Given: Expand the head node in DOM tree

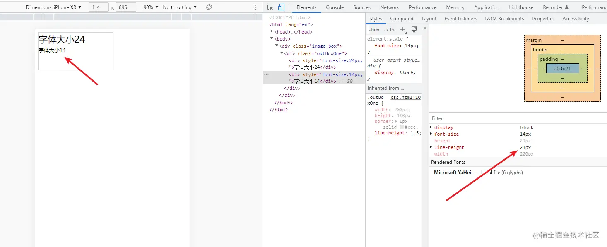Looking at the screenshot, I should [272, 32].
